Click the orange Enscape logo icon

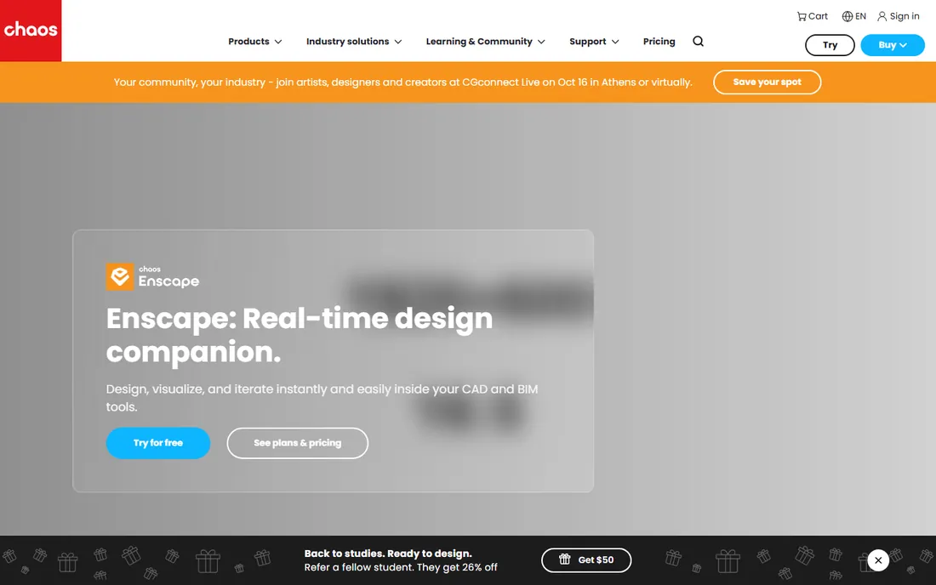119,276
